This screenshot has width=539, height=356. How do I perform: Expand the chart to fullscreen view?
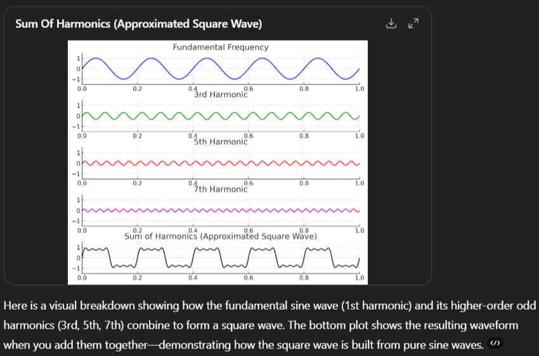(x=413, y=24)
